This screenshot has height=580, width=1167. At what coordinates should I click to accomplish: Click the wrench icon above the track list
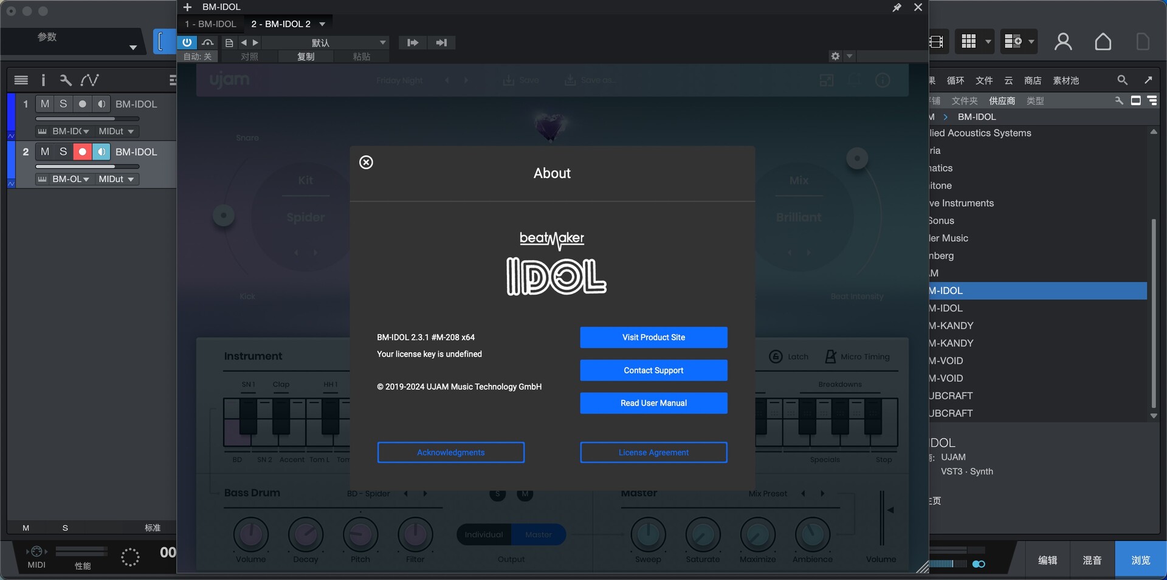[66, 80]
